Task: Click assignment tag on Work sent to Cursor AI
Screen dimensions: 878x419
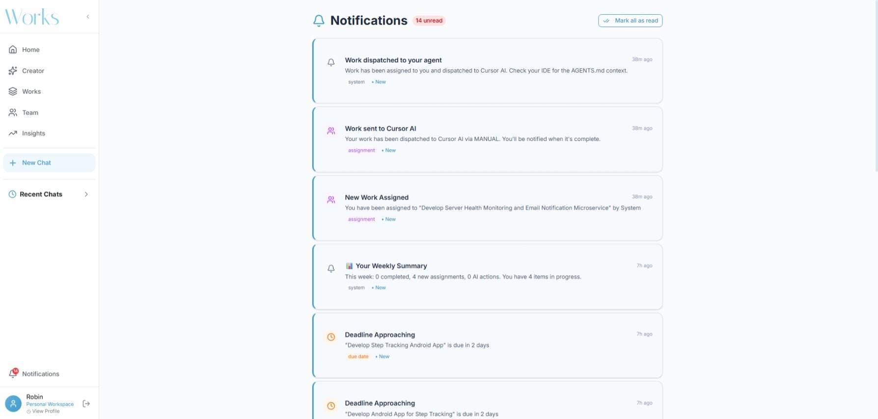Action: click(361, 151)
